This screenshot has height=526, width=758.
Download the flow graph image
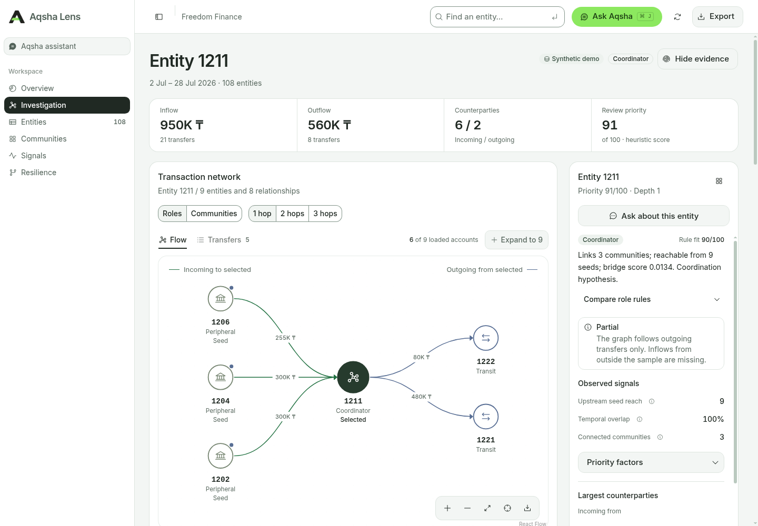point(527,508)
